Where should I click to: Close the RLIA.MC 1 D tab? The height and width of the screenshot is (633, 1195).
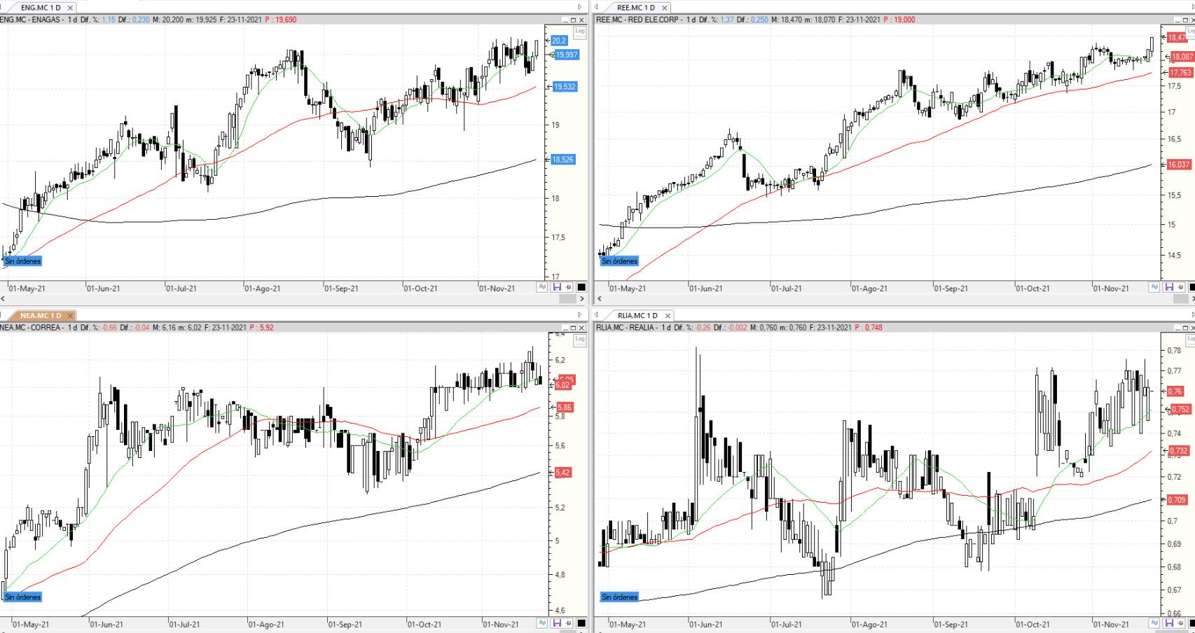coord(668,316)
